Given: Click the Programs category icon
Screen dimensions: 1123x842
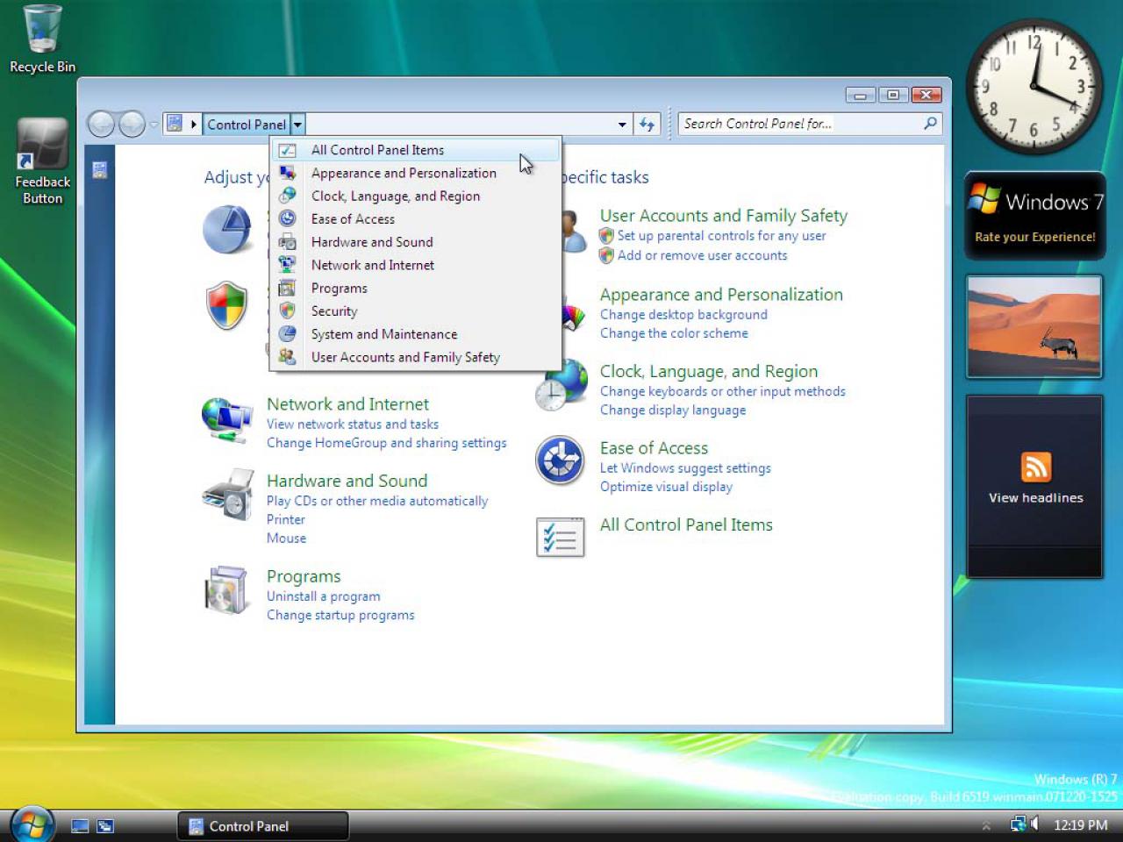Looking at the screenshot, I should point(227,590).
